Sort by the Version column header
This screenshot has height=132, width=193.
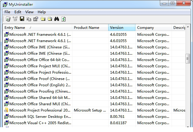click(122, 28)
